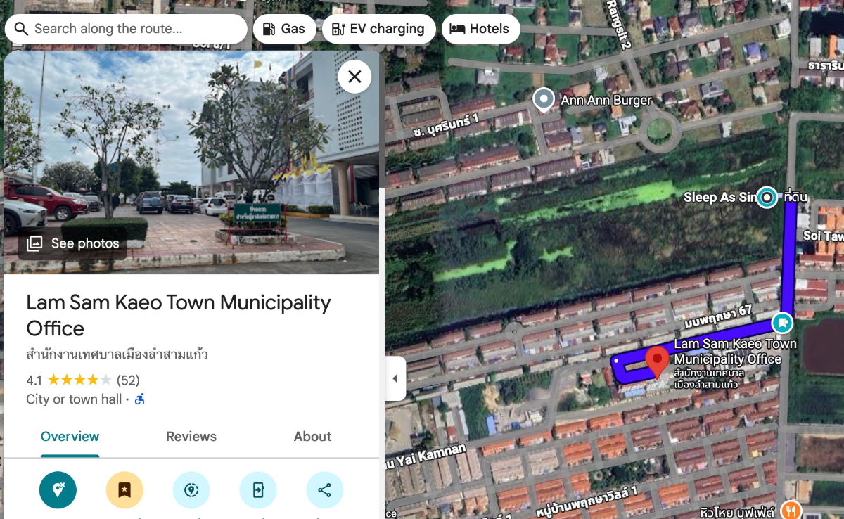Open the (52) reviews count link

(128, 380)
